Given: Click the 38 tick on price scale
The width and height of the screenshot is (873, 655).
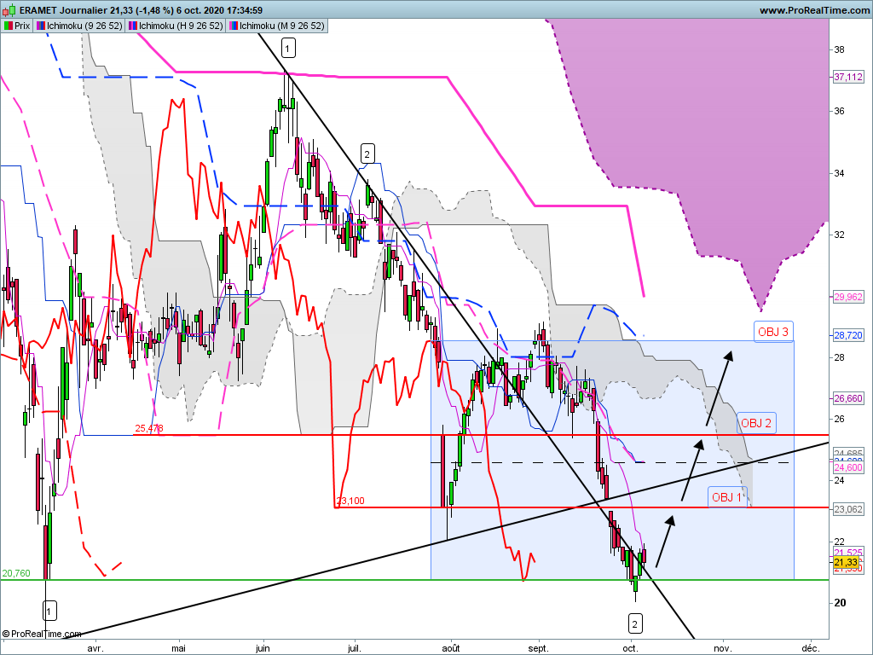Looking at the screenshot, I should [x=839, y=49].
